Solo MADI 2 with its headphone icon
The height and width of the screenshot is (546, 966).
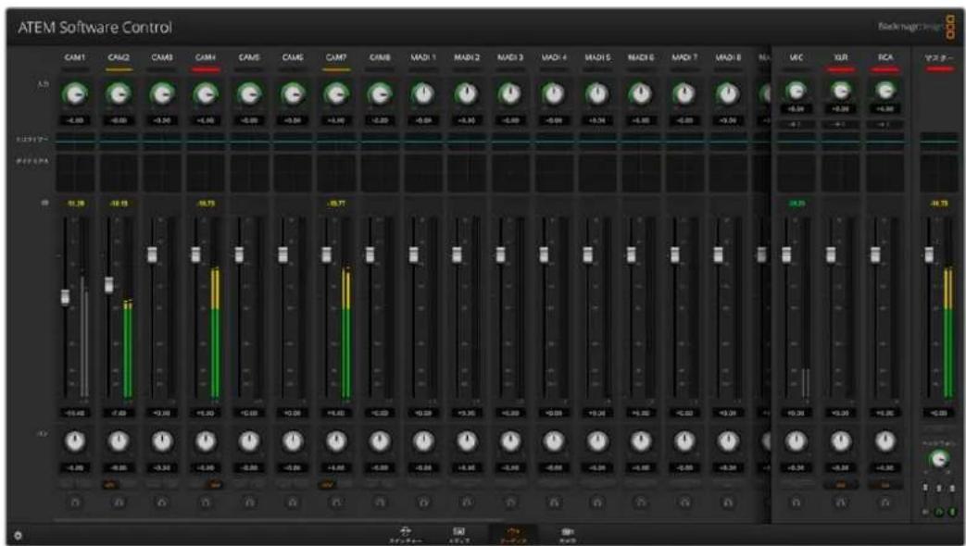pos(467,503)
